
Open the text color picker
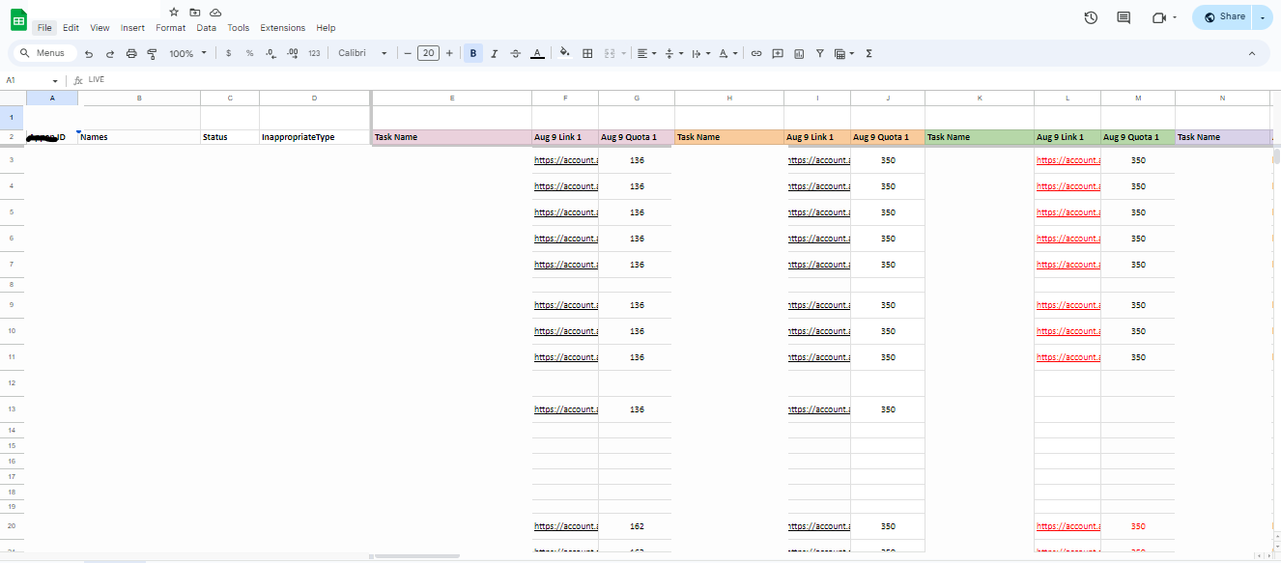click(x=537, y=54)
